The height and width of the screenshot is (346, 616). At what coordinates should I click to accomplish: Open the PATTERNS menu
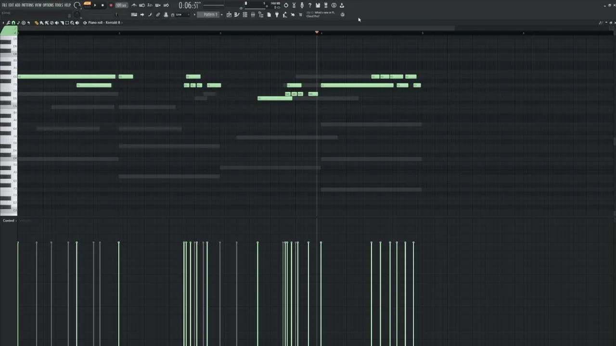[x=27, y=5]
